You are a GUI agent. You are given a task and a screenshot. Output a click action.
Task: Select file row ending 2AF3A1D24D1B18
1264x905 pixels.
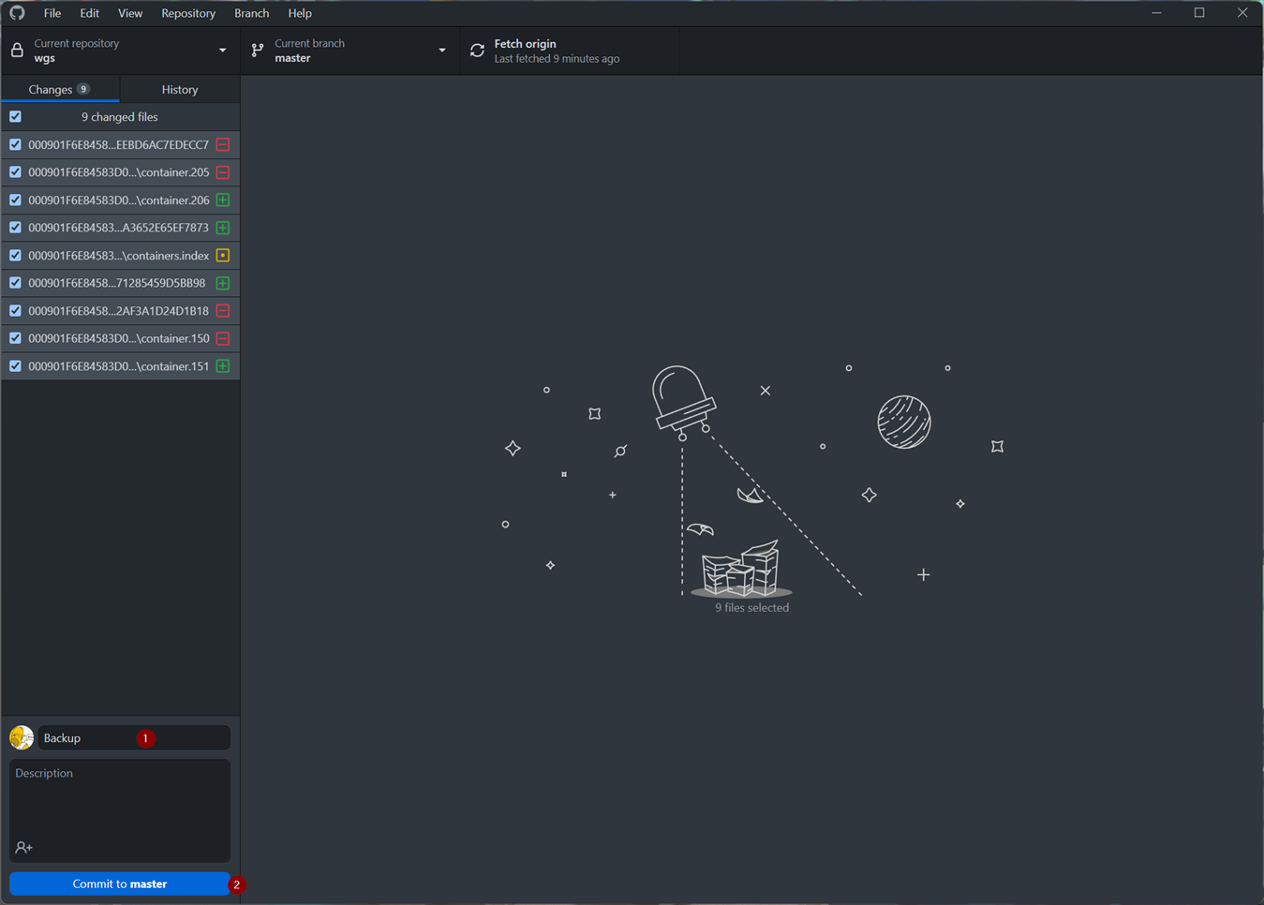(x=120, y=311)
